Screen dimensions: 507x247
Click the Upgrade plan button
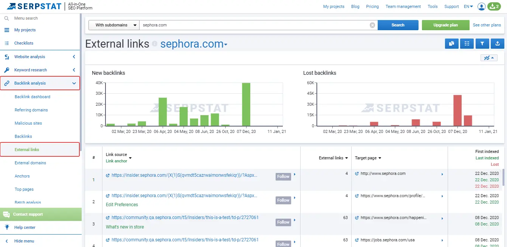pos(445,25)
